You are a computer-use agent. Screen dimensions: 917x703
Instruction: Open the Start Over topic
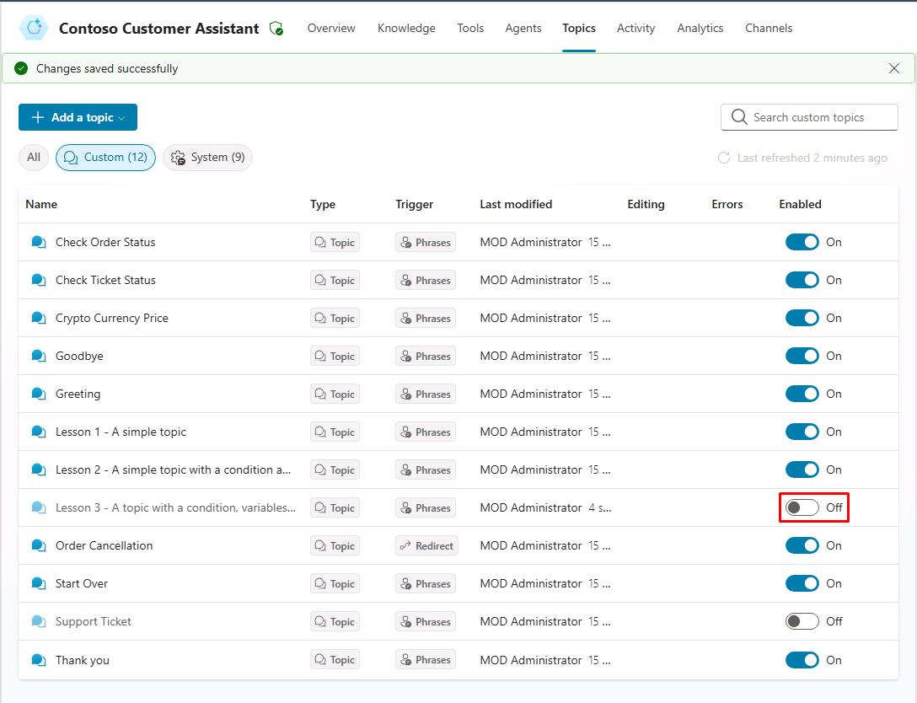pos(81,583)
